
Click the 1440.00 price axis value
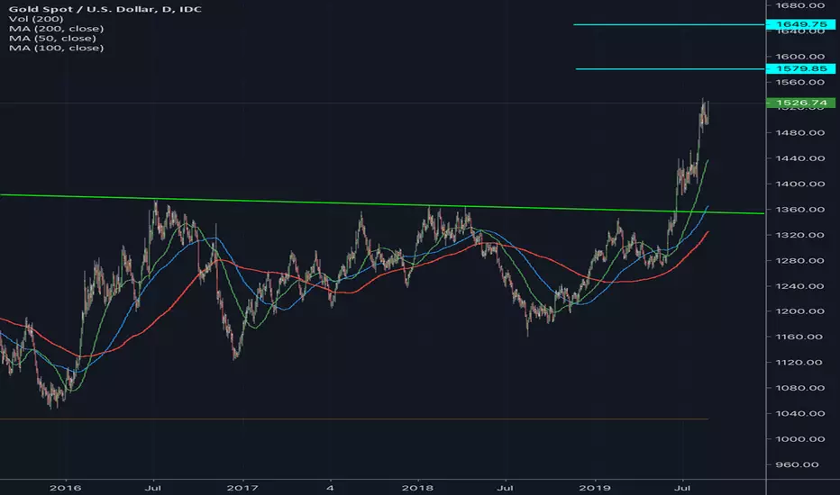tap(800, 158)
